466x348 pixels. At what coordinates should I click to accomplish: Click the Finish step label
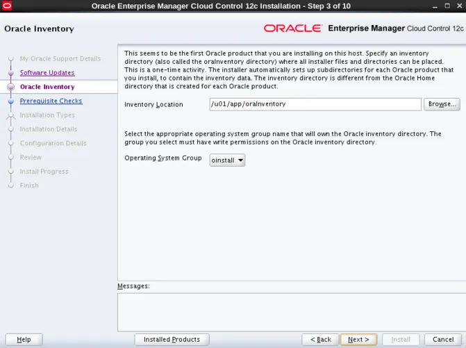[29, 185]
